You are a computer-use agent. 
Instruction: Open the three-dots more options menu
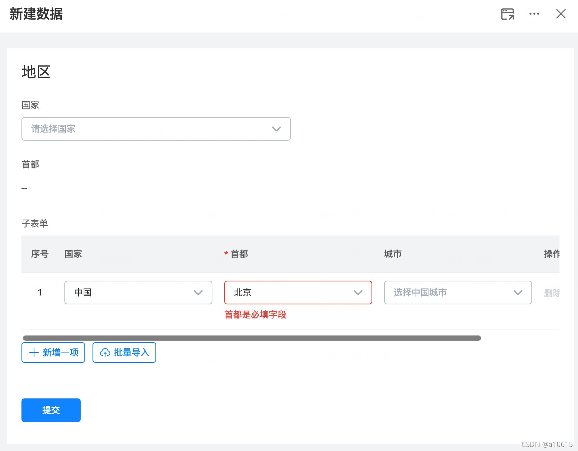[534, 14]
